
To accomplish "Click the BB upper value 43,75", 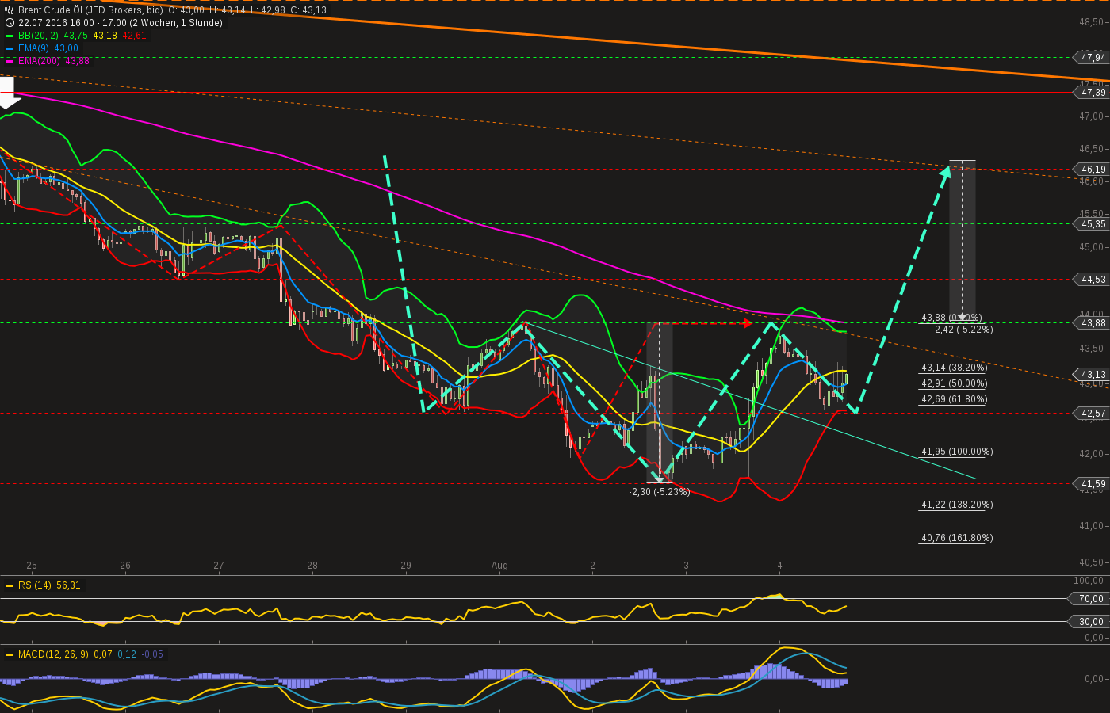I will click(75, 36).
